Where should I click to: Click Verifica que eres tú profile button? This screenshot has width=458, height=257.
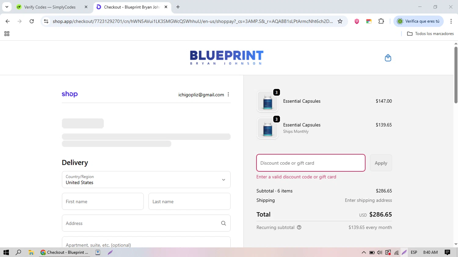coord(418,21)
